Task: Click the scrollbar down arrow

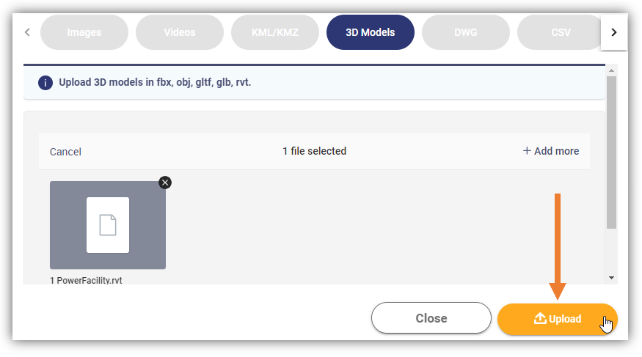Action: [611, 278]
